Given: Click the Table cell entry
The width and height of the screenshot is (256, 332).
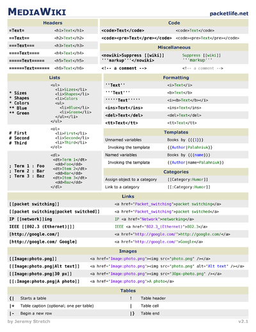Looking at the screenshot, I should click(x=150, y=306).
